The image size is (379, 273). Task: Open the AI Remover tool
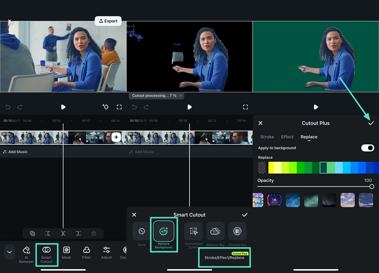26,254
